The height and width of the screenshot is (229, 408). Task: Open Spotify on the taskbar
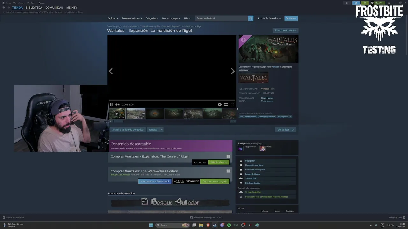pyautogui.click(x=229, y=225)
